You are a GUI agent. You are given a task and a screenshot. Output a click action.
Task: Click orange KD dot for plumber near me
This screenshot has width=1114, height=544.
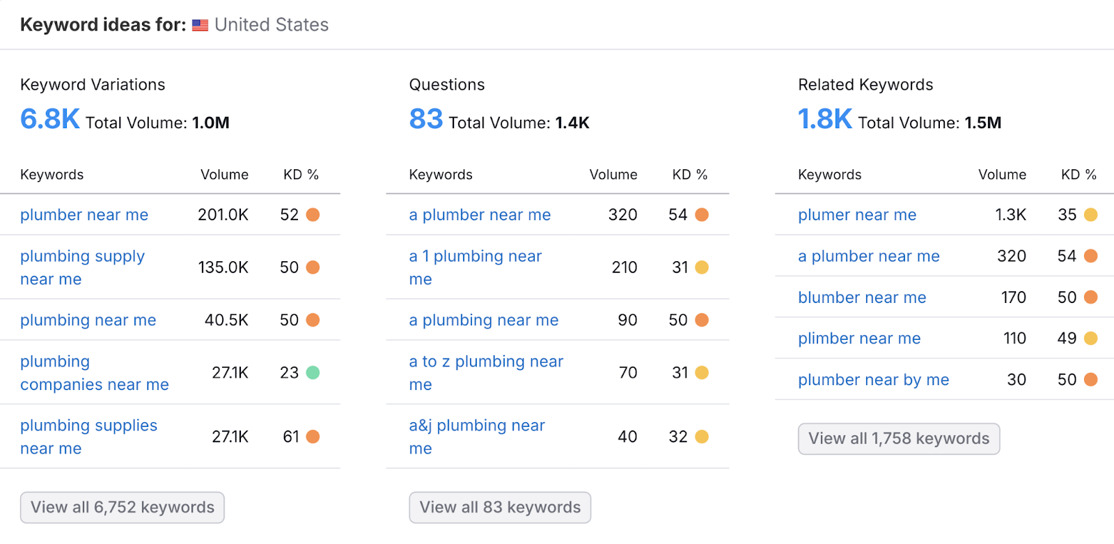click(313, 215)
